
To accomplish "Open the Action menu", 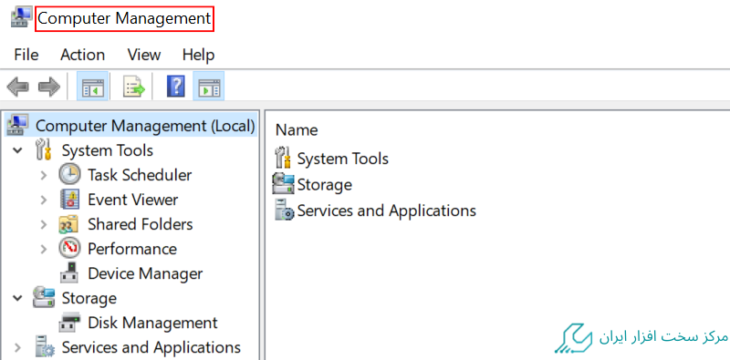I will [82, 55].
